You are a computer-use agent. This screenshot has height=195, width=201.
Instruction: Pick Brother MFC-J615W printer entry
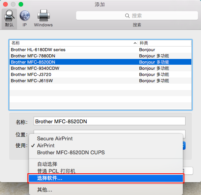tap(100, 81)
